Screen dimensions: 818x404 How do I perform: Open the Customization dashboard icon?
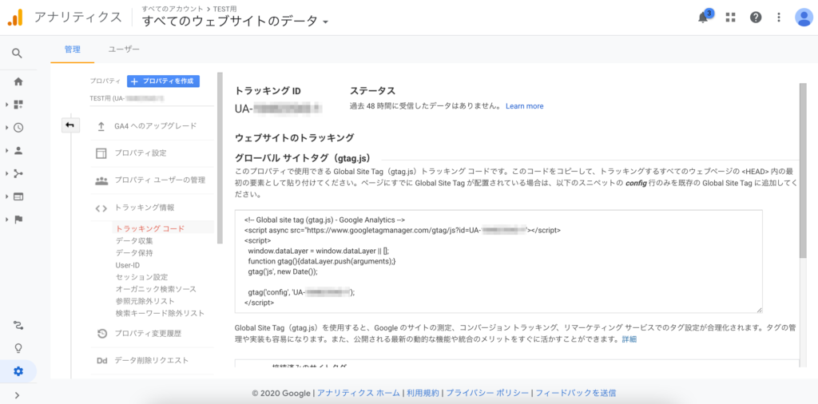18,105
